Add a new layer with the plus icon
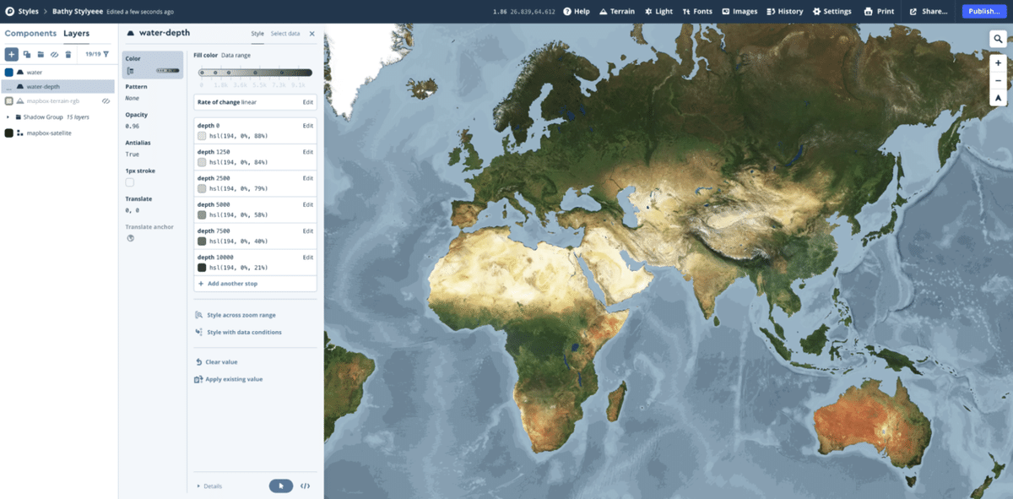 coord(11,55)
